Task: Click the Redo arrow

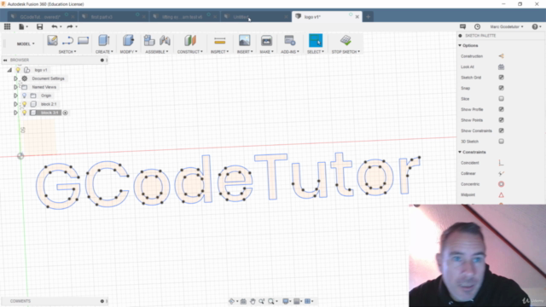Action: click(70, 26)
